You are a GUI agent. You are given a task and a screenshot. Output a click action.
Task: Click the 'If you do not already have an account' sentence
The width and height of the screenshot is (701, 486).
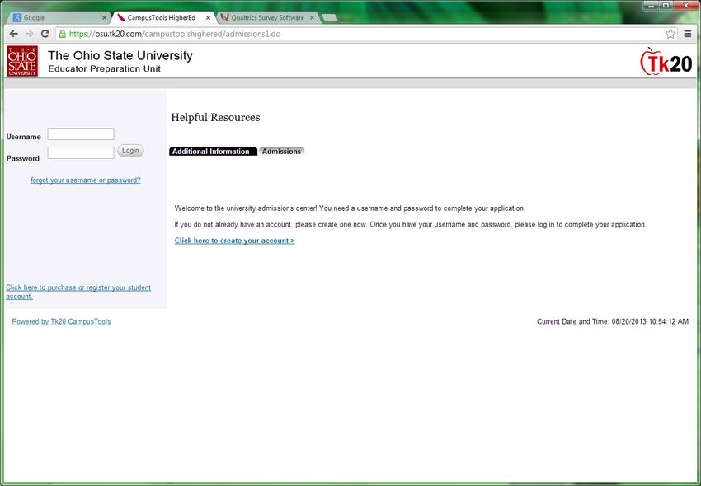point(410,224)
